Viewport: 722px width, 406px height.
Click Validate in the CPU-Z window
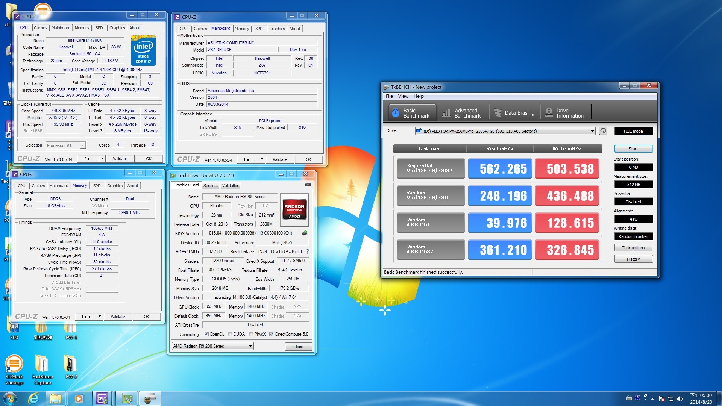coord(120,158)
